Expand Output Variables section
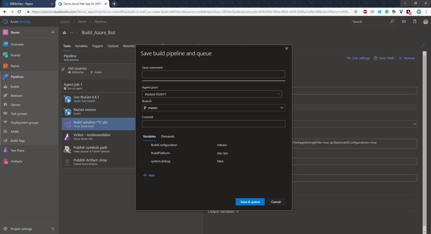This screenshot has height=234, width=431. [x=223, y=212]
